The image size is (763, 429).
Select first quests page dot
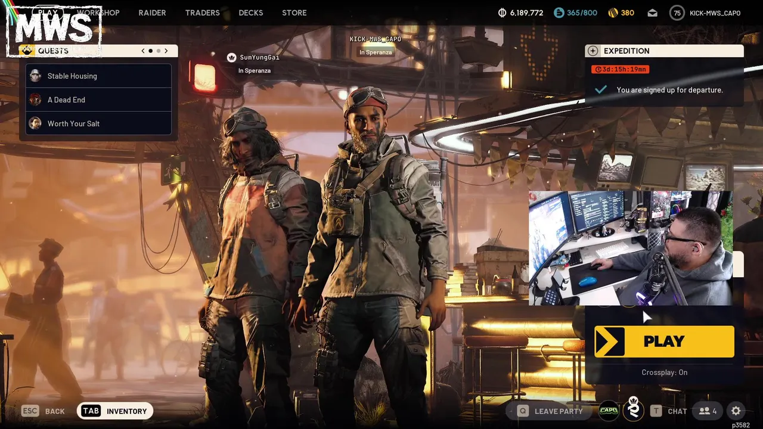[150, 51]
